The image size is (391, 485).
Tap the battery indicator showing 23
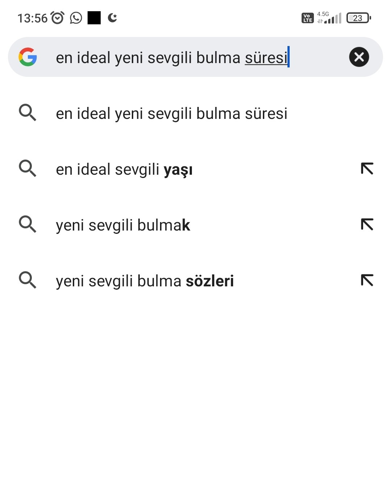pyautogui.click(x=358, y=18)
